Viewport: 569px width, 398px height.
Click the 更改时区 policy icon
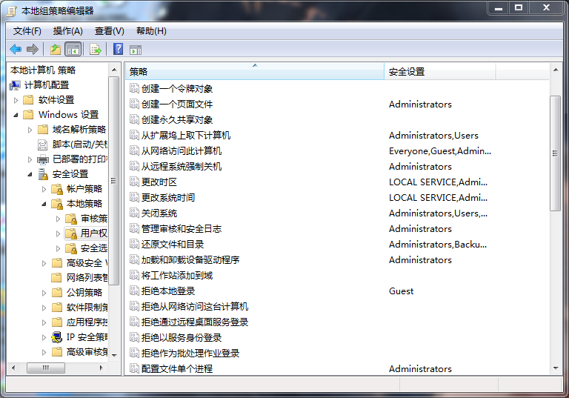point(134,182)
